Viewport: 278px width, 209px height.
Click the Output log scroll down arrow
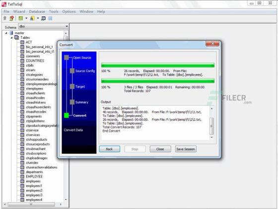(x=211, y=137)
